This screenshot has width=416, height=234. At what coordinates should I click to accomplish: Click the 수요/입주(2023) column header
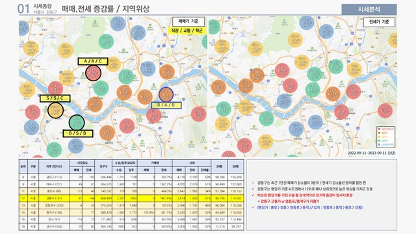click(125, 163)
